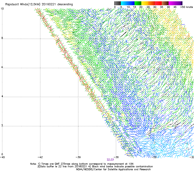Screen dimensions: 194x171
Task: Click the note line 'Times are GMT'
Action: point(51,164)
